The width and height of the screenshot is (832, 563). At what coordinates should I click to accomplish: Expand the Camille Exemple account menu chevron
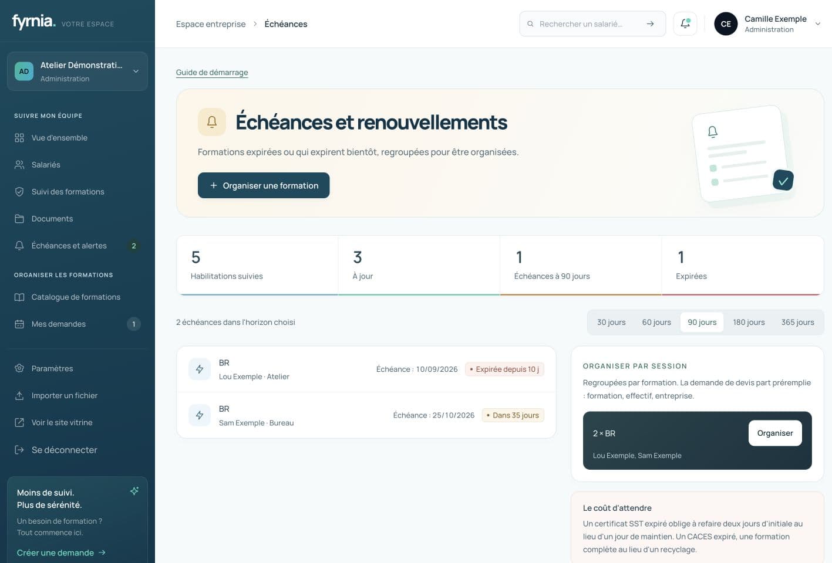[818, 24]
